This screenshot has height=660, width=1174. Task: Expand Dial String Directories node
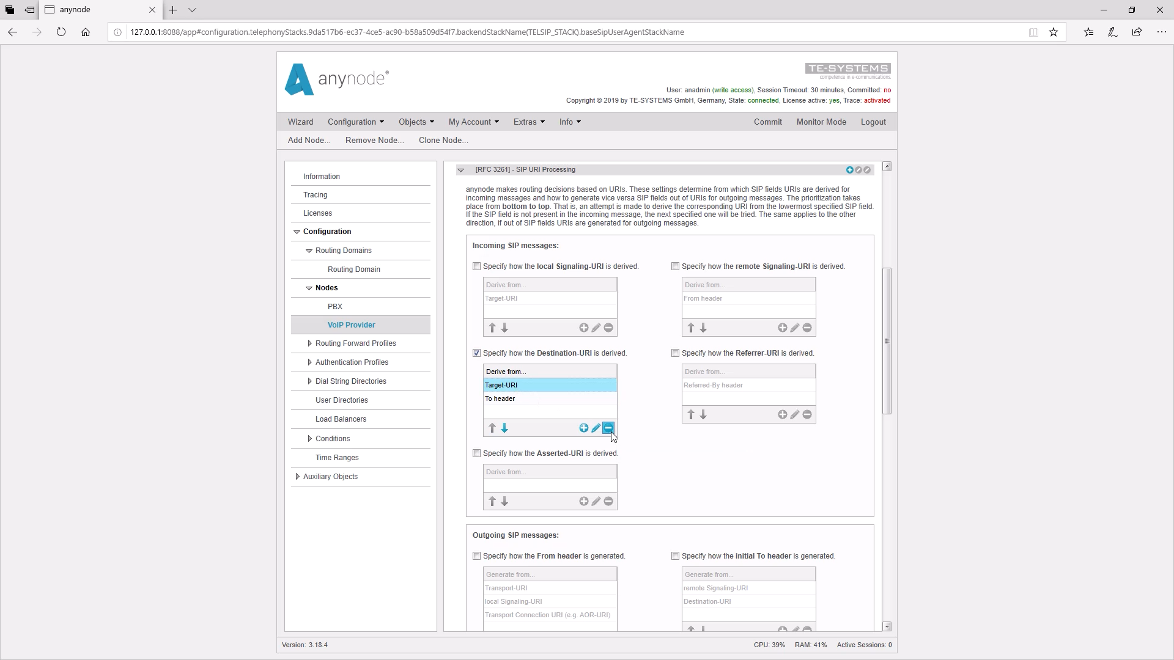click(309, 381)
